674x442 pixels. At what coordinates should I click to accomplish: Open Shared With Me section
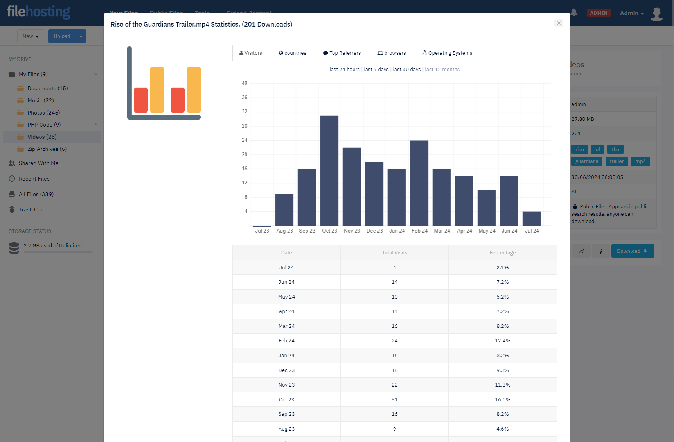38,163
